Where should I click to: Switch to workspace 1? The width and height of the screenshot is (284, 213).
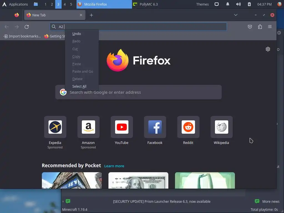click(45, 4)
